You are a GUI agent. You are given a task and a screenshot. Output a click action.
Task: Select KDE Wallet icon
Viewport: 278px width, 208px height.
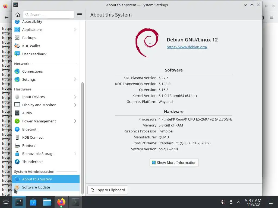17,46
